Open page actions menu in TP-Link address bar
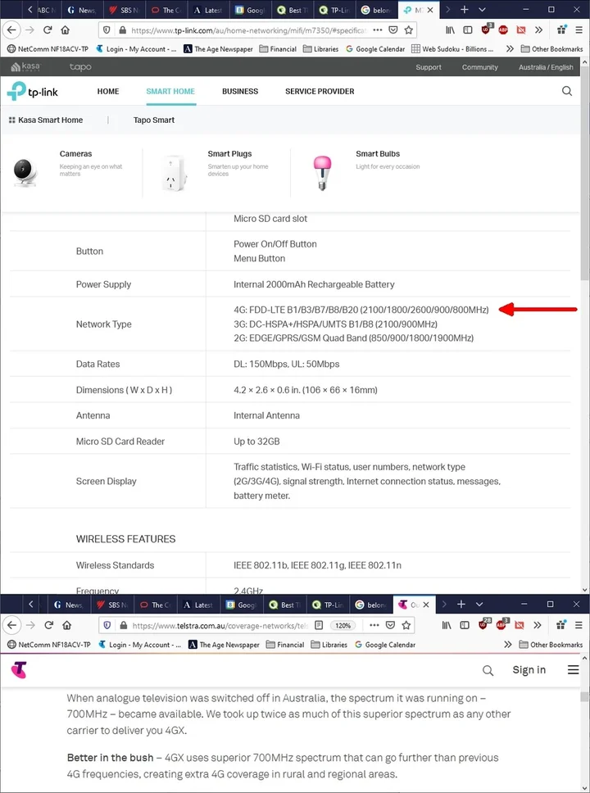Screen dimensions: 590x793 [x=377, y=30]
